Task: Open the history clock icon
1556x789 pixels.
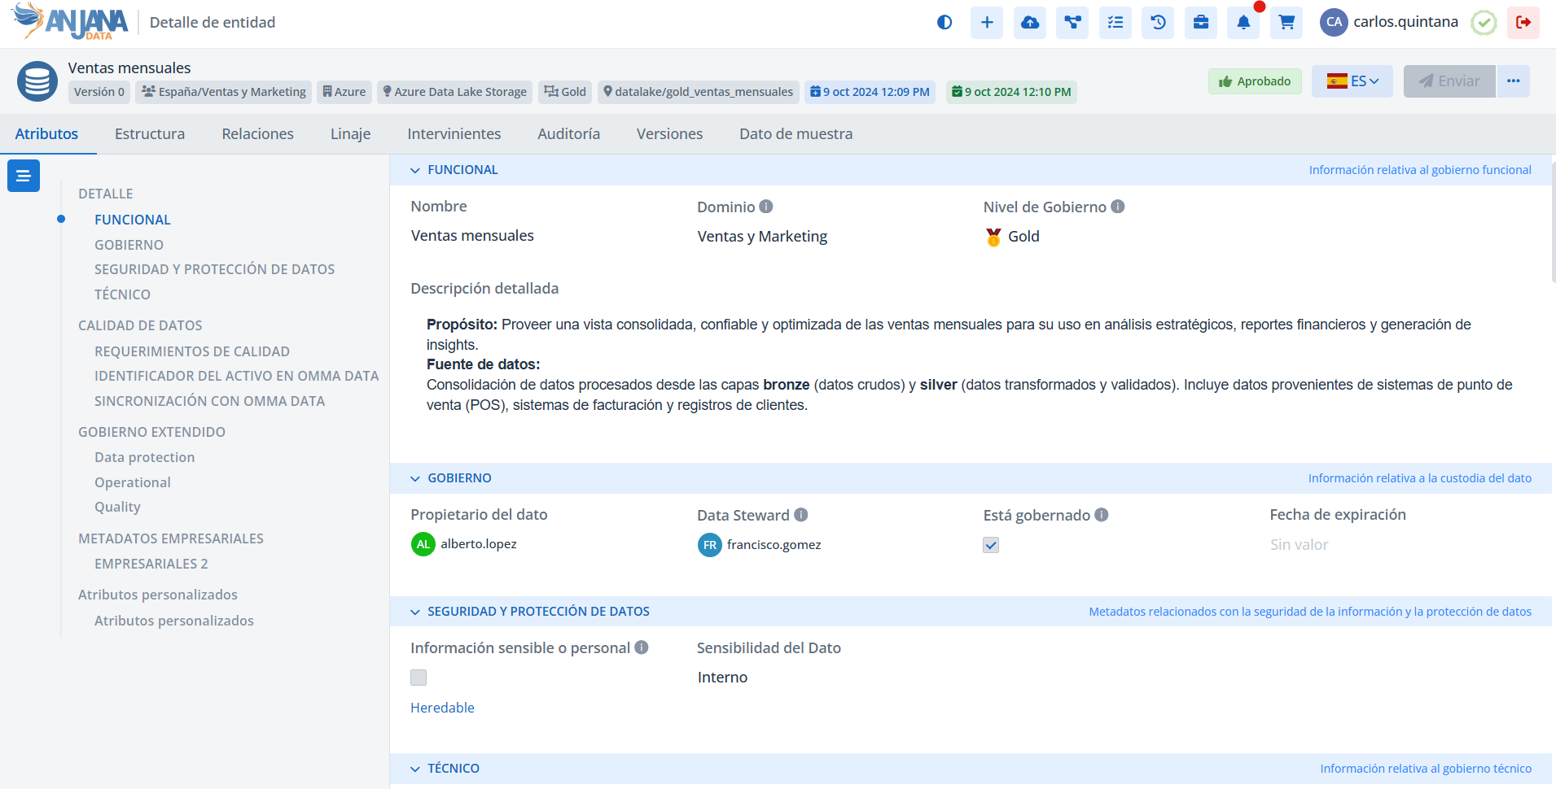Action: tap(1158, 23)
